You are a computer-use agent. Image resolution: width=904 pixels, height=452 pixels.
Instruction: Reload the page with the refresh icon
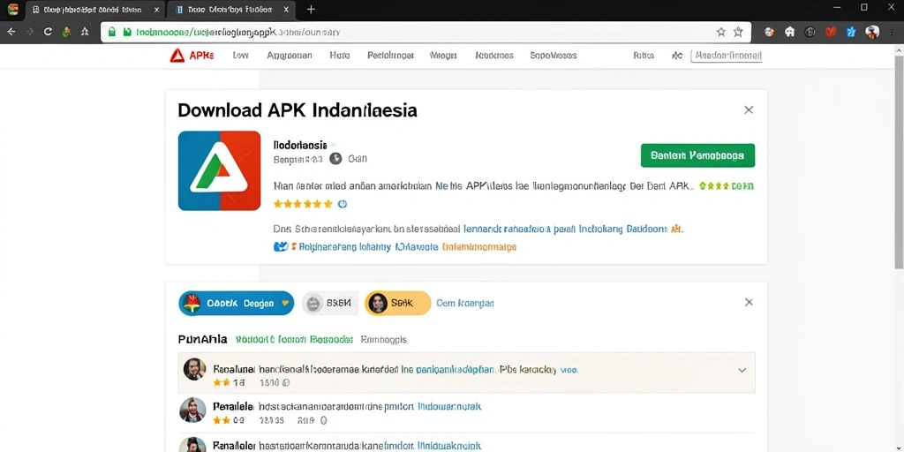[x=48, y=33]
